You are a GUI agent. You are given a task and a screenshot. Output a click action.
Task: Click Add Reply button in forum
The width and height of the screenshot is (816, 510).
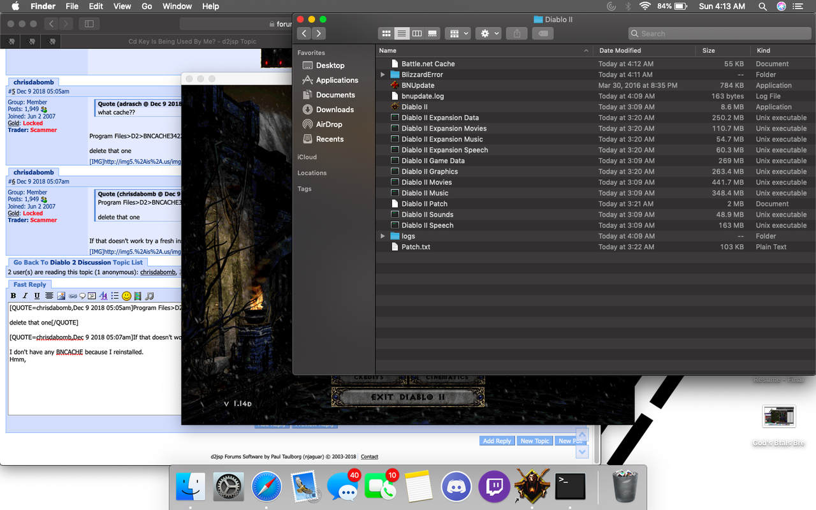(x=497, y=441)
